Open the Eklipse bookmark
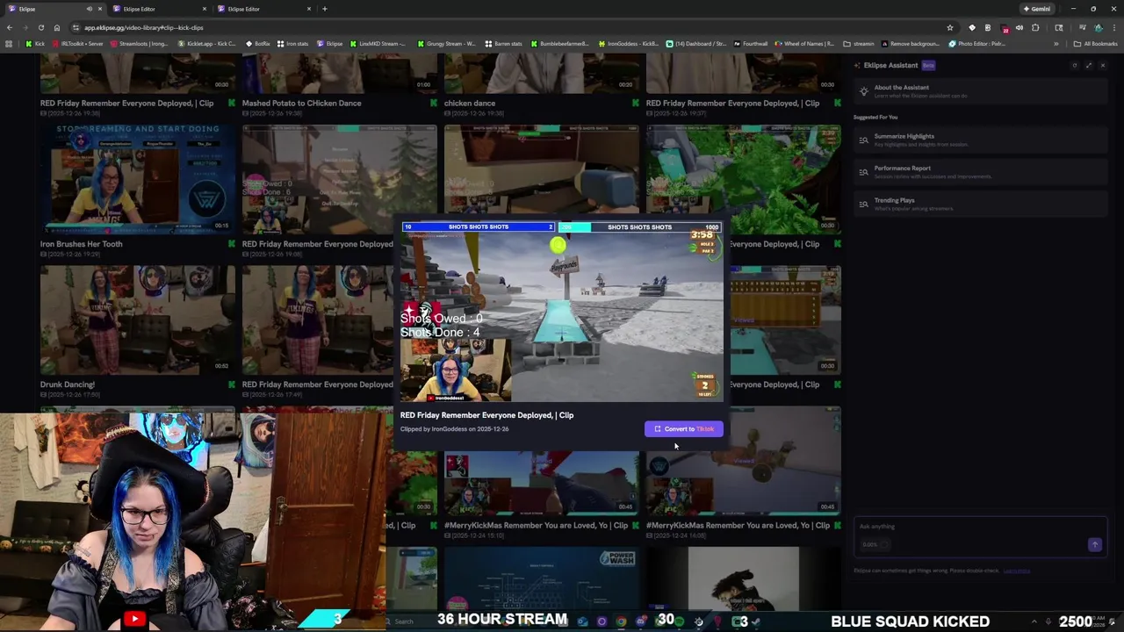The image size is (1124, 632). coord(330,44)
